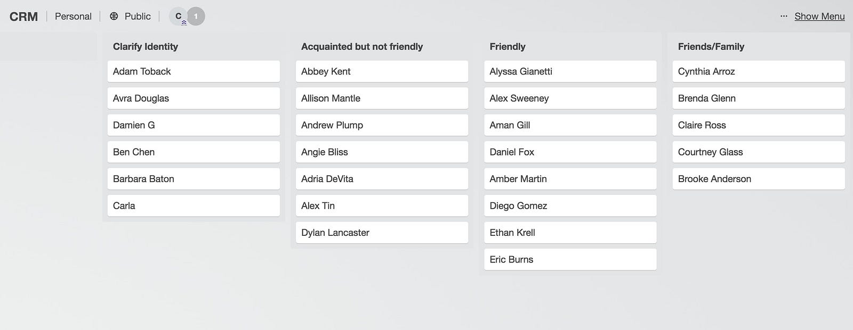Open the member avatar labeled C

point(178,16)
